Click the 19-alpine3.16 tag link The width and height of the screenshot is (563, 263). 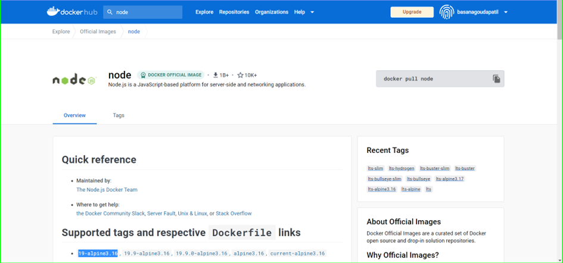click(x=98, y=253)
